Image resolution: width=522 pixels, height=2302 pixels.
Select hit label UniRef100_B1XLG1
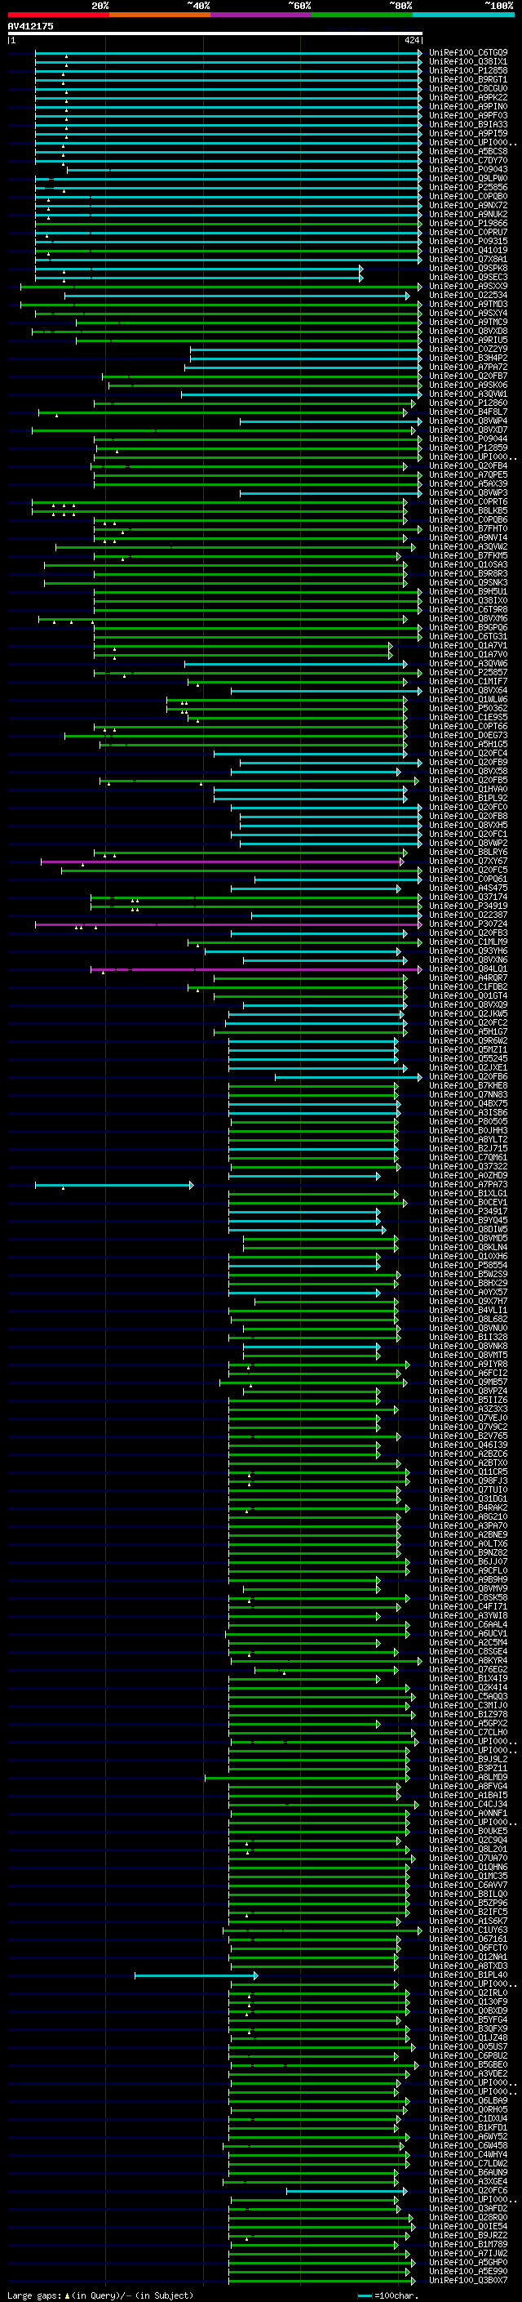point(468,1194)
